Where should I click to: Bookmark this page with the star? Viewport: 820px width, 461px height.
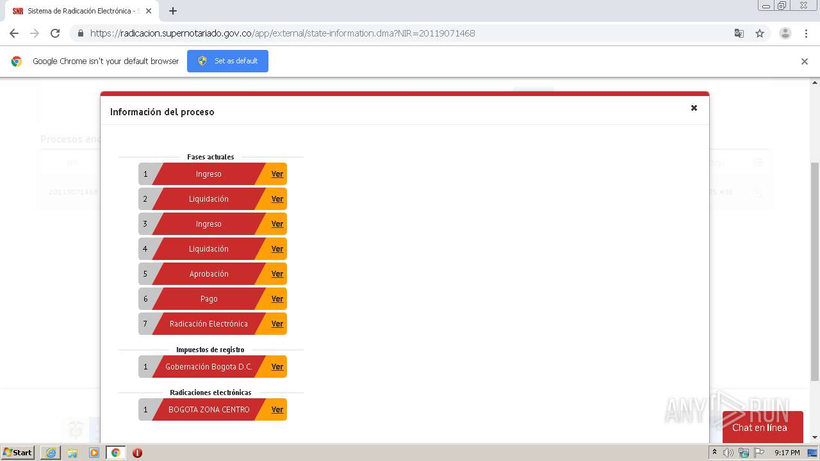[x=760, y=33]
